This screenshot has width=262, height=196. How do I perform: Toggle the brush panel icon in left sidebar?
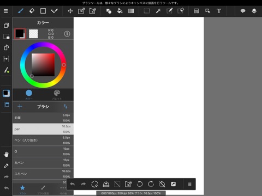click(x=7, y=105)
